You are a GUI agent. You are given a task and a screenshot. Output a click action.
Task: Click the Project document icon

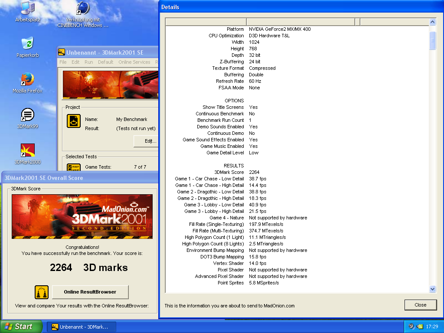point(74,121)
